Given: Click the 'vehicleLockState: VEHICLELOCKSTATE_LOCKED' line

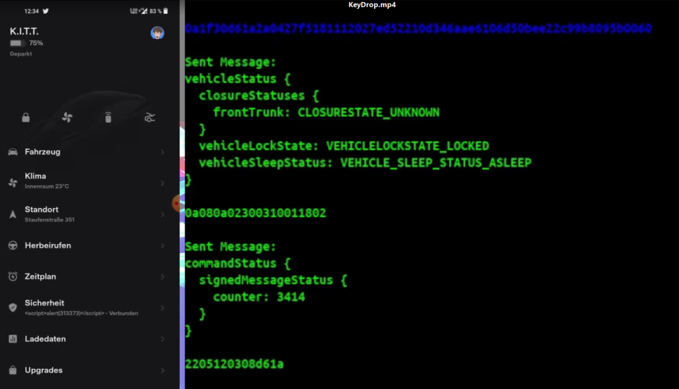Looking at the screenshot, I should coord(344,146).
